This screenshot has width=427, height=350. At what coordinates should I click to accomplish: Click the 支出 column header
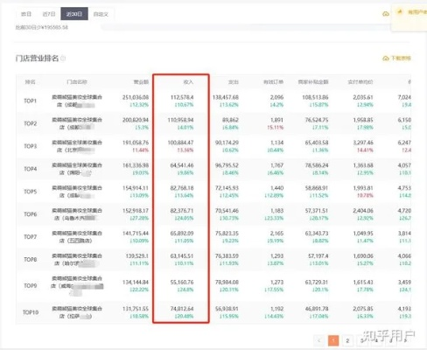click(234, 82)
